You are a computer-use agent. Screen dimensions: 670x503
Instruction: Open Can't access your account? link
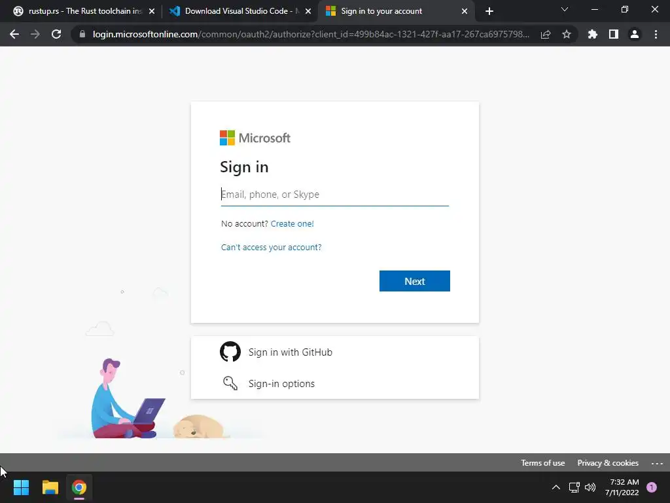pos(272,247)
